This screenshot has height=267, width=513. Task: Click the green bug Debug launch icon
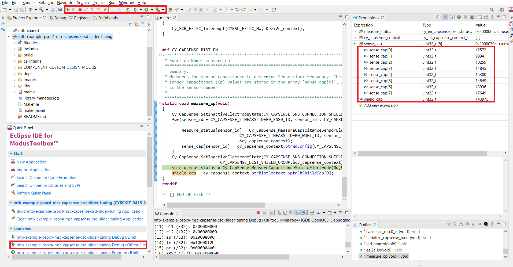pyautogui.click(x=135, y=10)
